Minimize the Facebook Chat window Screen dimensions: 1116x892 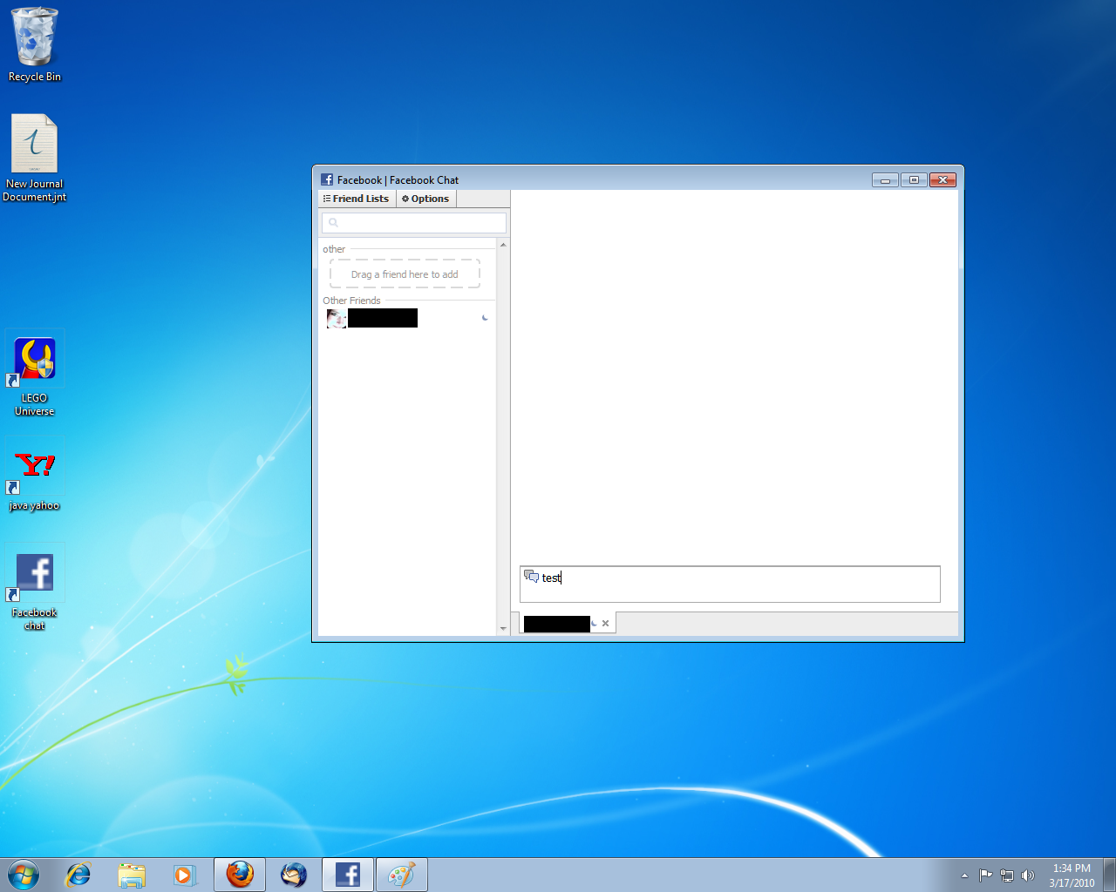[x=885, y=179]
